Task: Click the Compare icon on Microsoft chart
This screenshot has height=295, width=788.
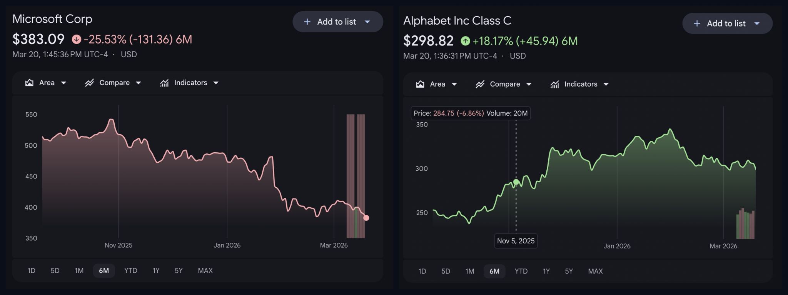Action: [x=89, y=83]
